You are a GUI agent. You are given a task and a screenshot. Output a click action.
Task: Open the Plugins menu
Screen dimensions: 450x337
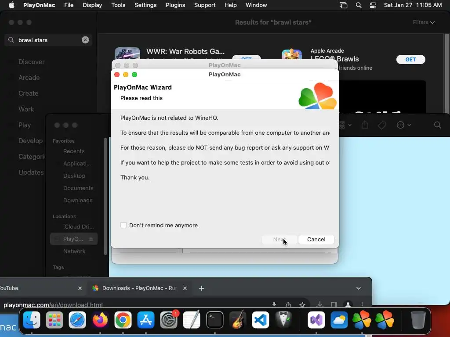click(x=175, y=5)
